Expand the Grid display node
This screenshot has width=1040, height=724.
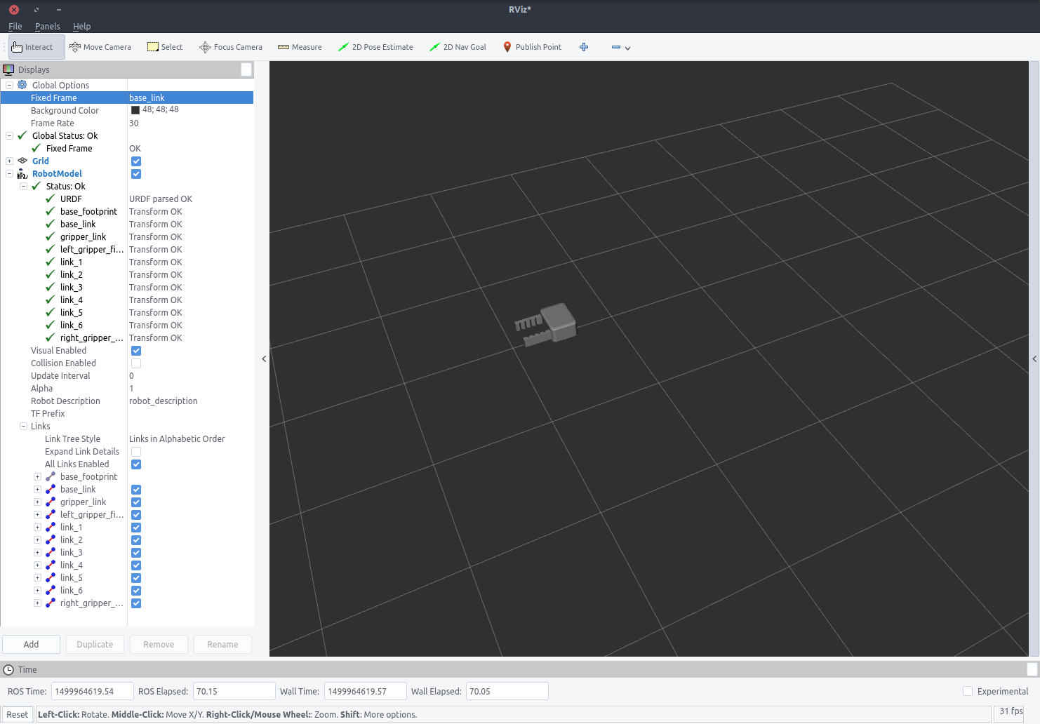tap(9, 161)
